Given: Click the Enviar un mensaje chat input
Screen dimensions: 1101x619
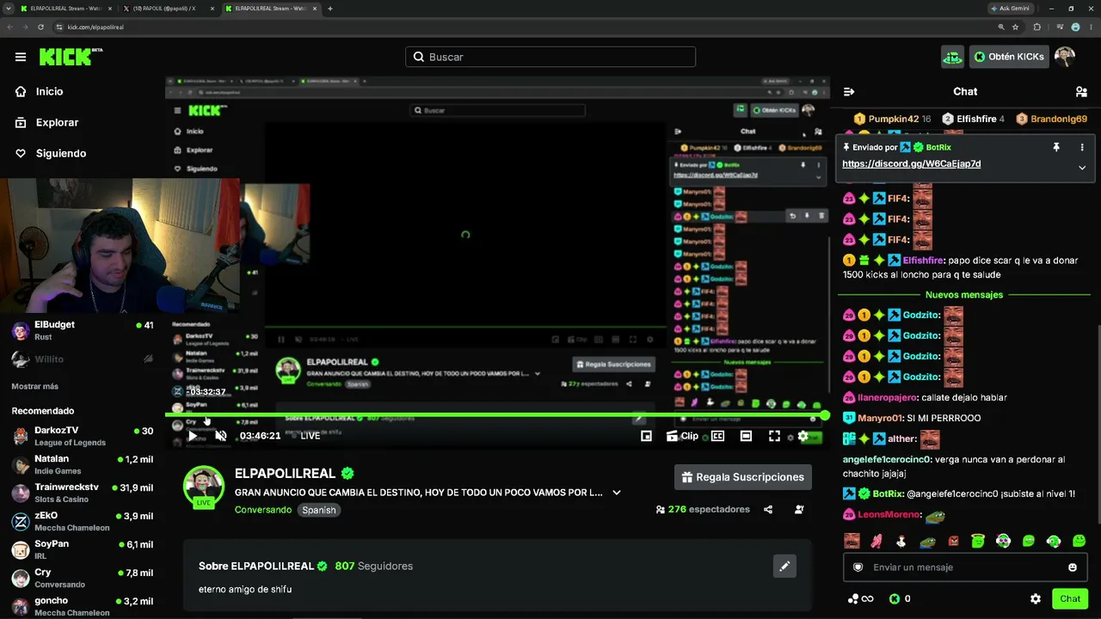Looking at the screenshot, I should (965, 567).
